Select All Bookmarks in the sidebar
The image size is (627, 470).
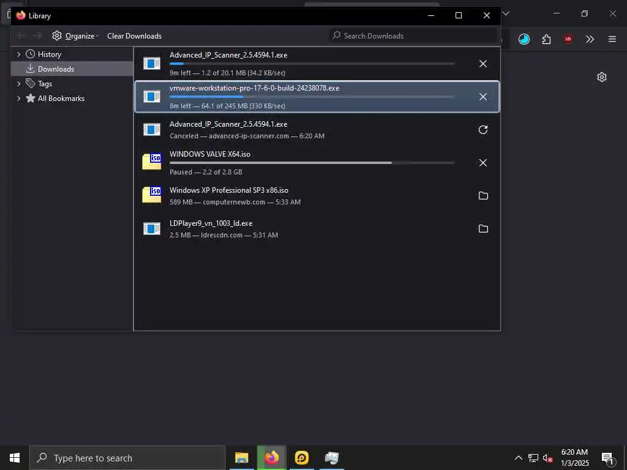point(61,99)
